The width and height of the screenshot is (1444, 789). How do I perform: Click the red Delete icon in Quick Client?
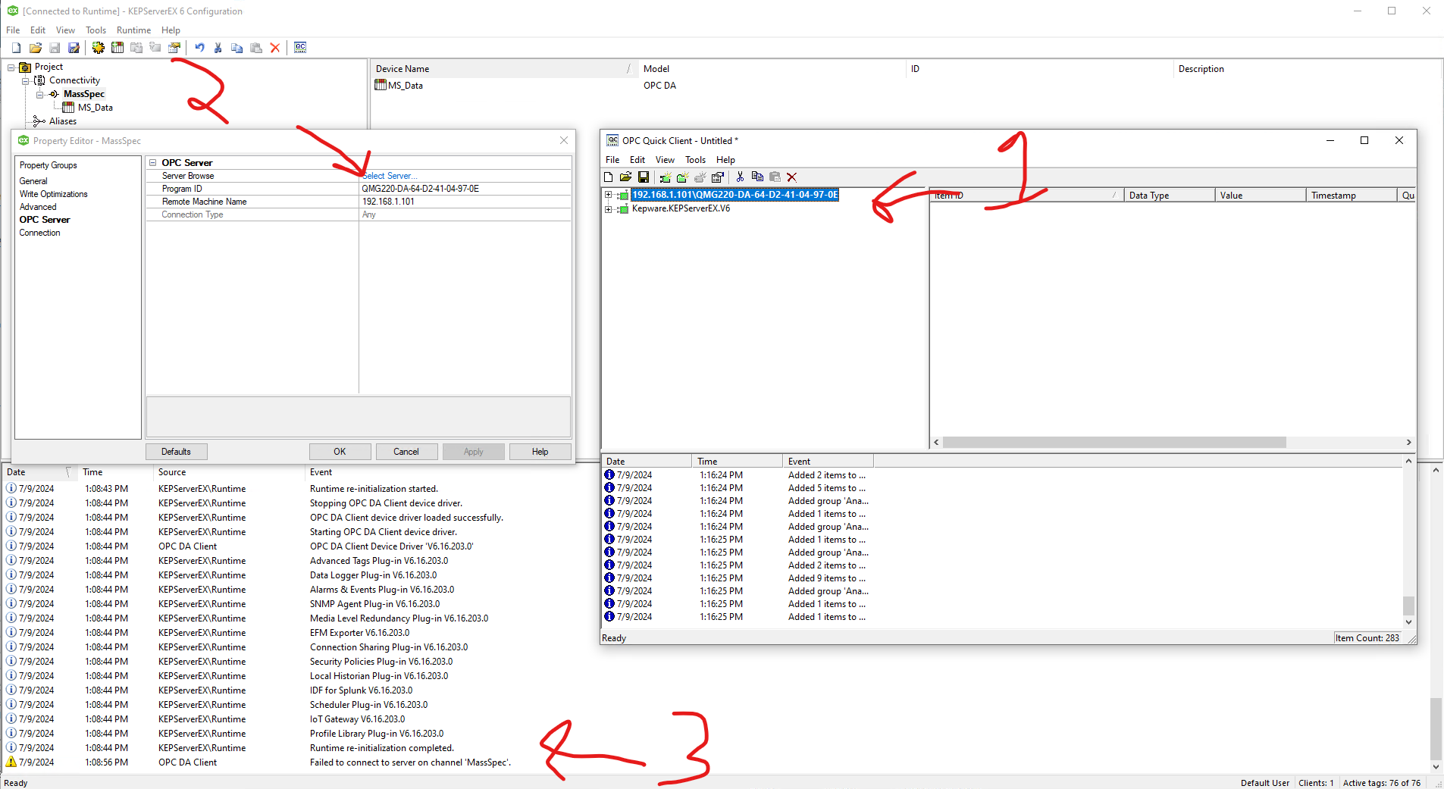coord(791,177)
